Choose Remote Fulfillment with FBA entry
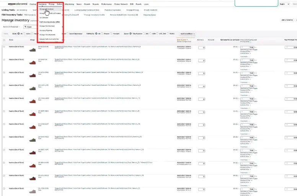This screenshot has width=297, height=196. tap(49, 39)
